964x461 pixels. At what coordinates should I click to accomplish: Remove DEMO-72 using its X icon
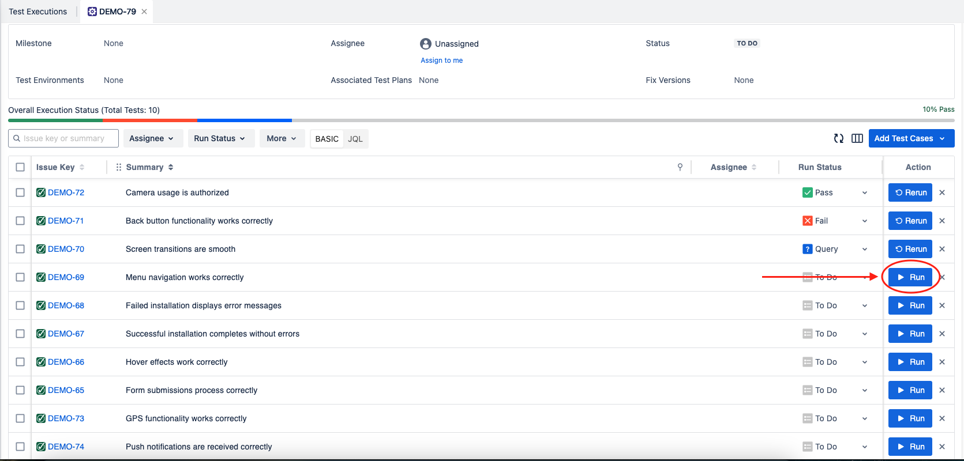click(x=942, y=192)
